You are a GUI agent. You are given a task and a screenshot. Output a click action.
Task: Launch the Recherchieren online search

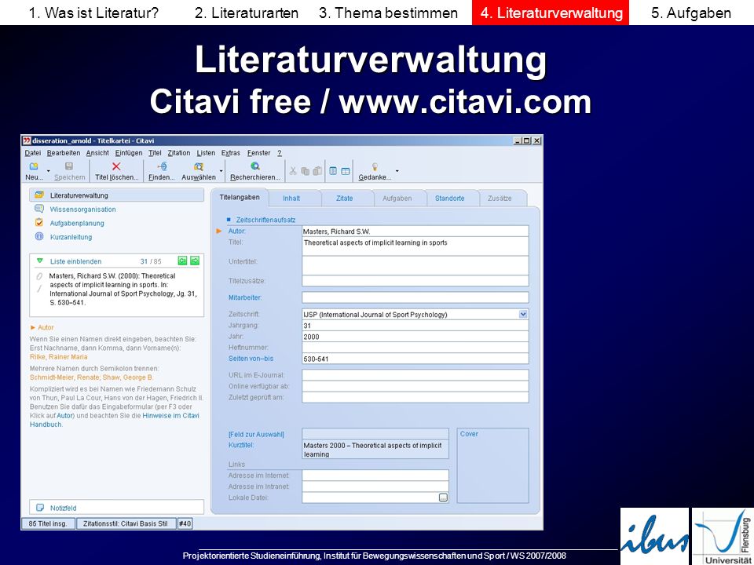pos(254,166)
